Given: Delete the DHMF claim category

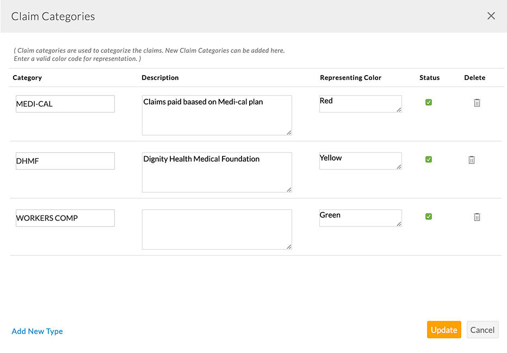Looking at the screenshot, I should point(471,160).
